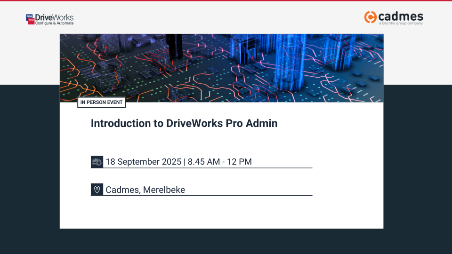Open the 'Cadmes, Merelbeke' location text

(x=145, y=190)
